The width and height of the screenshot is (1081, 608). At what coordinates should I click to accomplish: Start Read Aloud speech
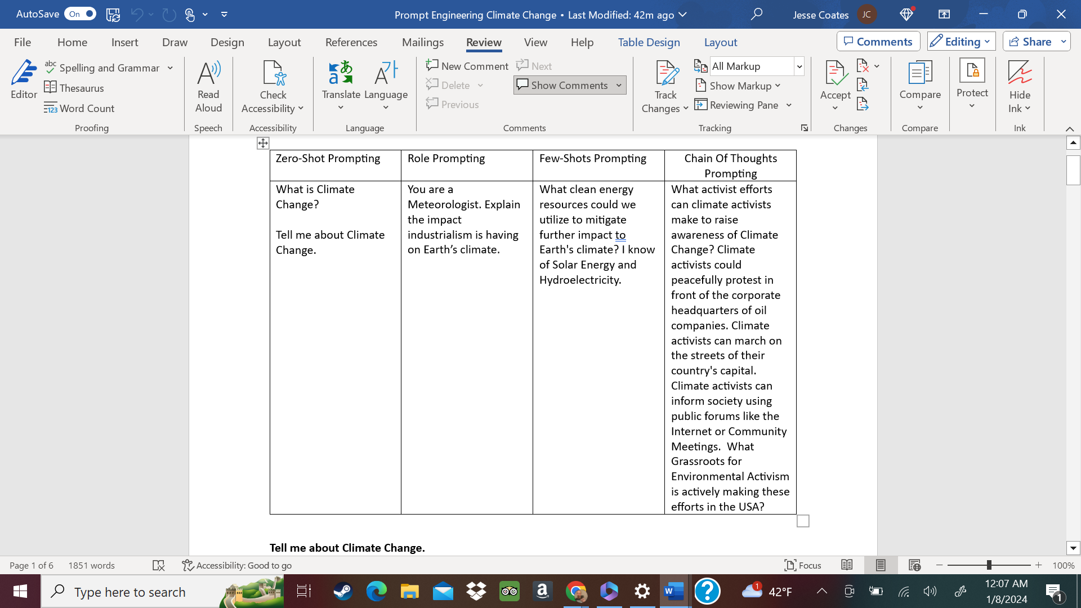tap(208, 87)
